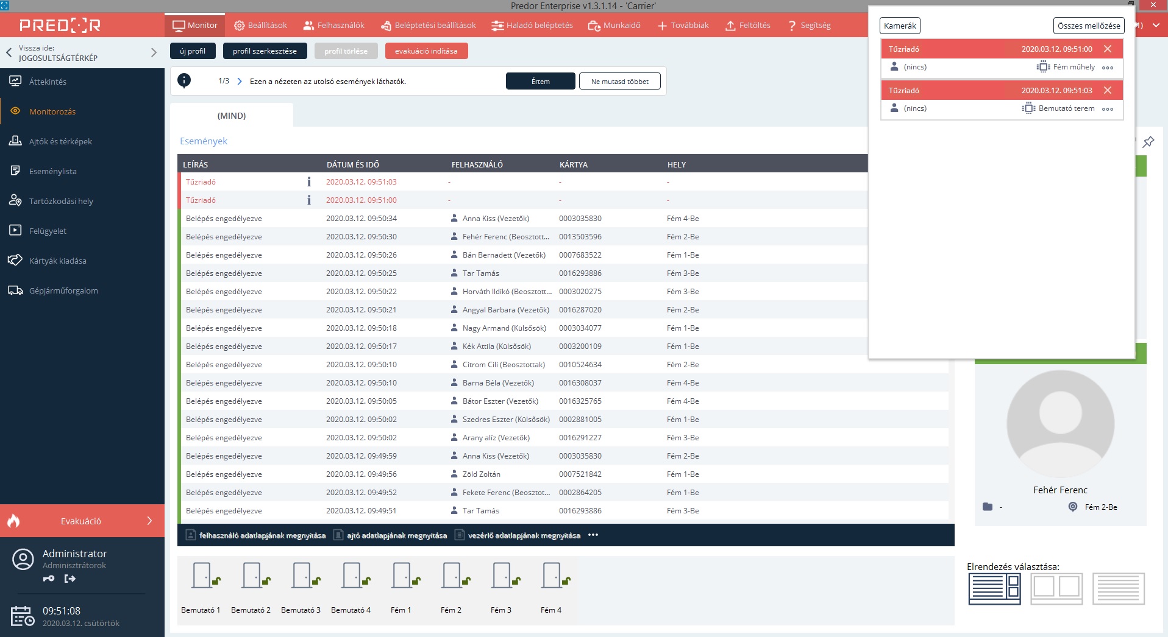Click the evakuáció indítása button

426,51
